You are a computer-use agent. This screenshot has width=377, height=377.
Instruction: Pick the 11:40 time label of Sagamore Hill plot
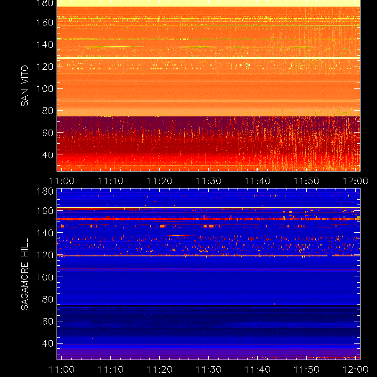pyautogui.click(x=258, y=369)
